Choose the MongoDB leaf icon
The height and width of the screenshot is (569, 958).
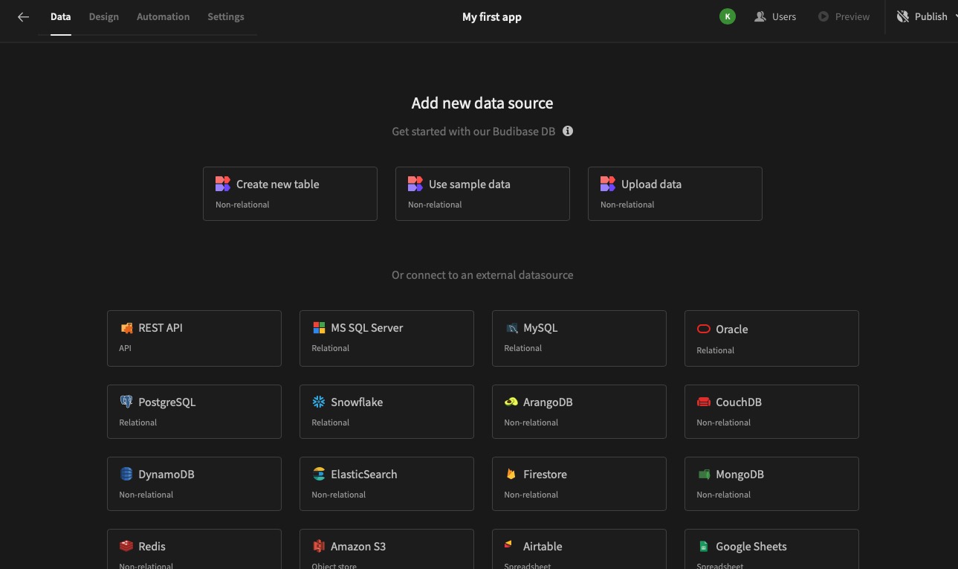pyautogui.click(x=703, y=474)
